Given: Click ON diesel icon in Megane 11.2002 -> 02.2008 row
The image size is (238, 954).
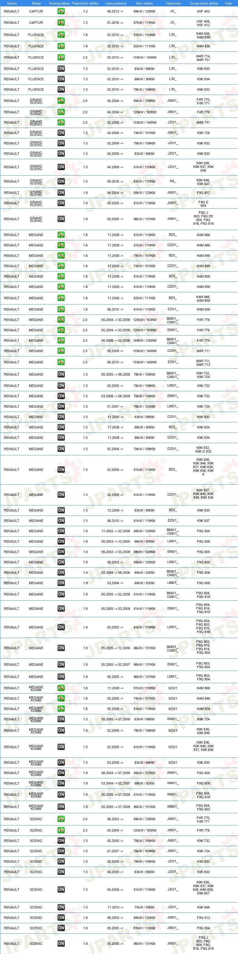Looking at the screenshot, I should pyautogui.click(x=61, y=531).
